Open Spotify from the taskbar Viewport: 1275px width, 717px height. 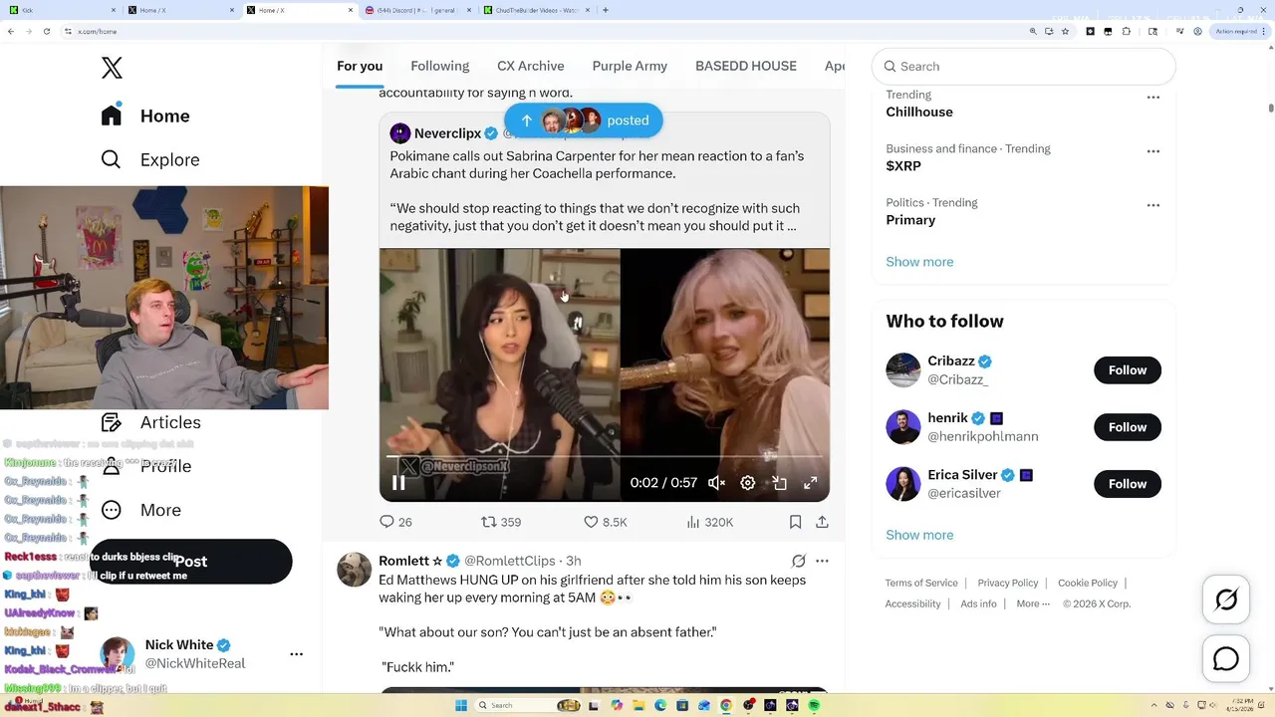[814, 705]
